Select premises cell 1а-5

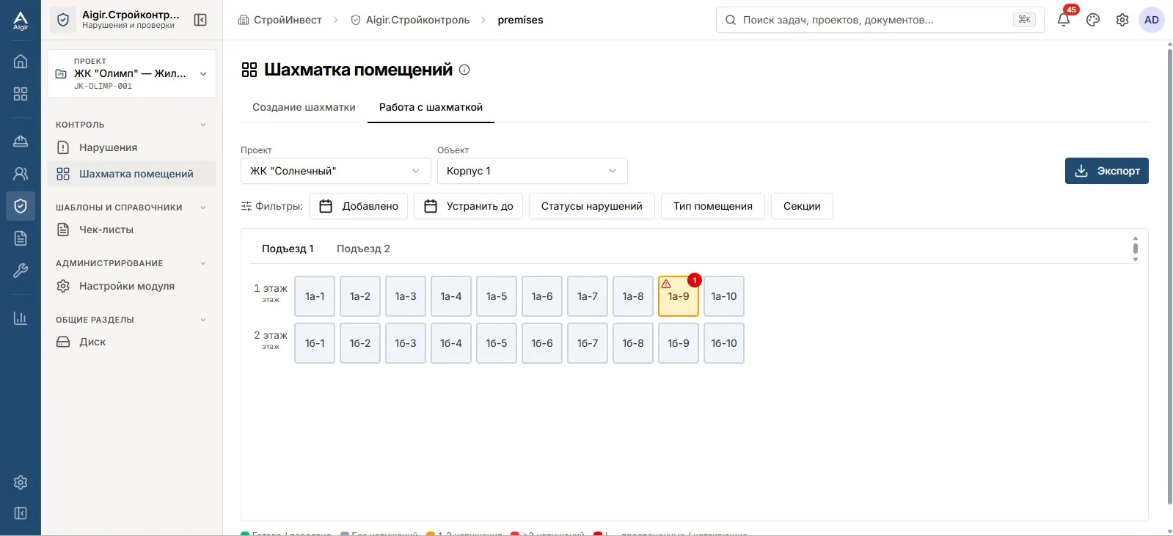pyautogui.click(x=497, y=296)
